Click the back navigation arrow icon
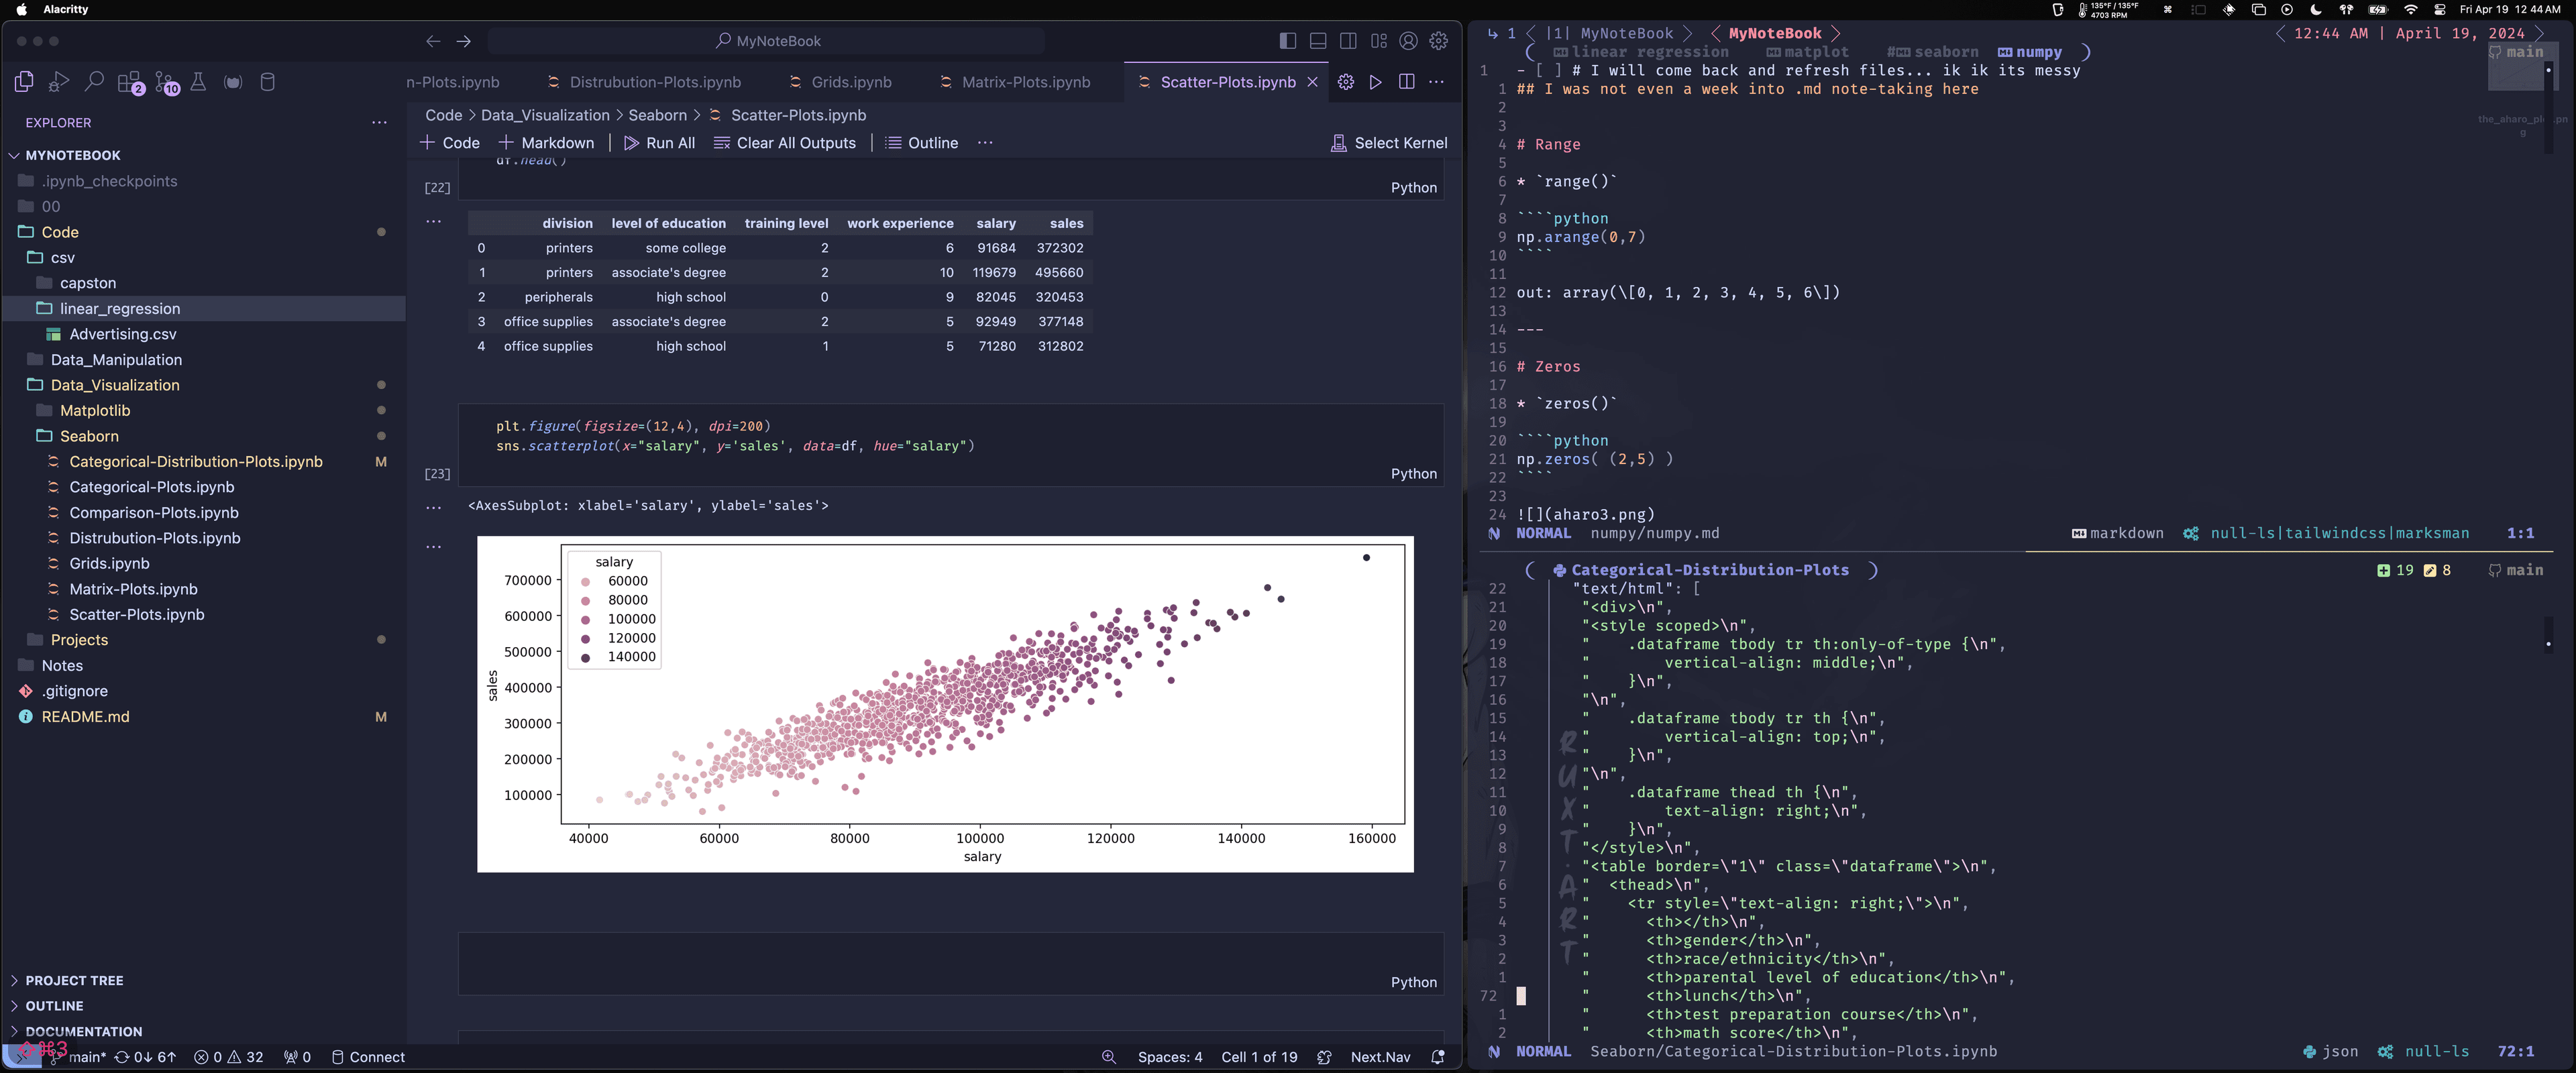Image resolution: width=2576 pixels, height=1073 pixels. point(432,41)
